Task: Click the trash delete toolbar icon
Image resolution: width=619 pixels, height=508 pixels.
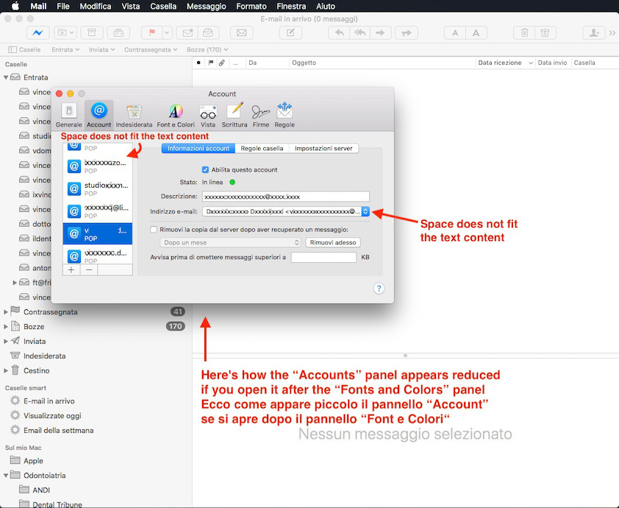Action: (524, 33)
